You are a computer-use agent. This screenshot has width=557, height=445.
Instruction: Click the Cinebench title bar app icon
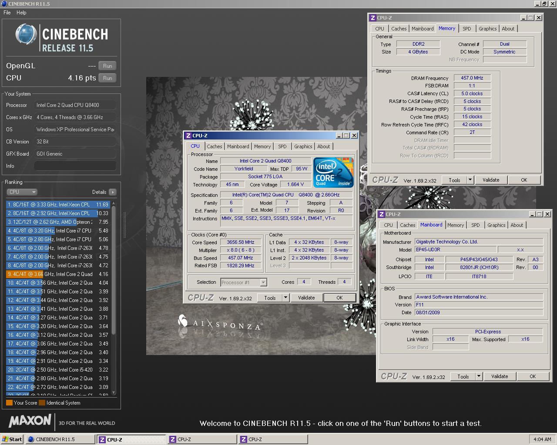(x=4, y=3)
